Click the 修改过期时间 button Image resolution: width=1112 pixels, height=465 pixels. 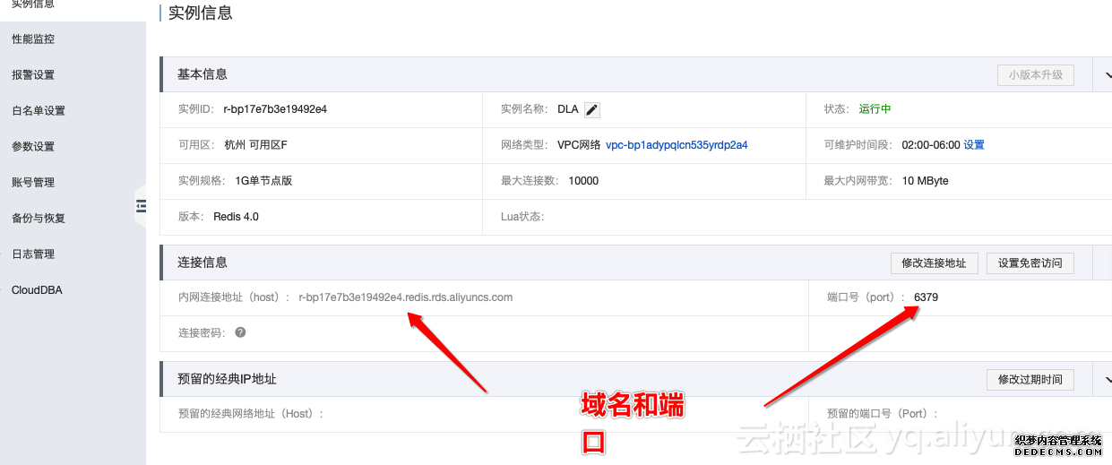1030,380
